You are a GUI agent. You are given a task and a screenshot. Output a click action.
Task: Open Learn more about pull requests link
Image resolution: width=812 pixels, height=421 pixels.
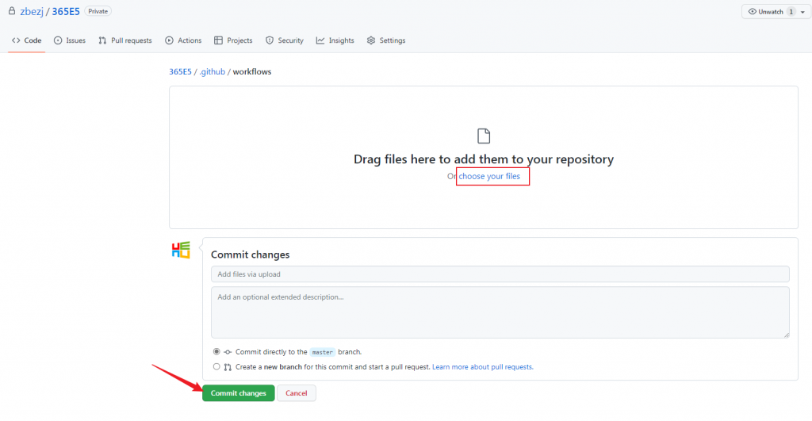482,367
